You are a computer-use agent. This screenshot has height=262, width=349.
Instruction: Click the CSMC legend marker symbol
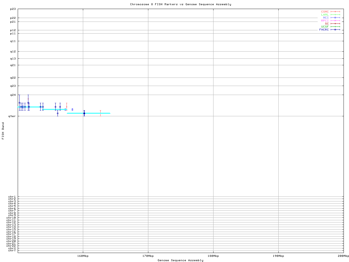pyautogui.click(x=335, y=12)
